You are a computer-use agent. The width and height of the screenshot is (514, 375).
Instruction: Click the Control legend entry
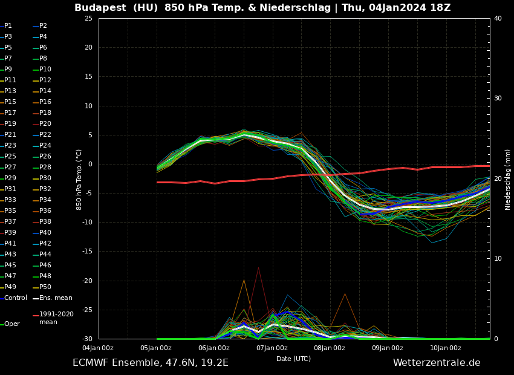[15, 298]
